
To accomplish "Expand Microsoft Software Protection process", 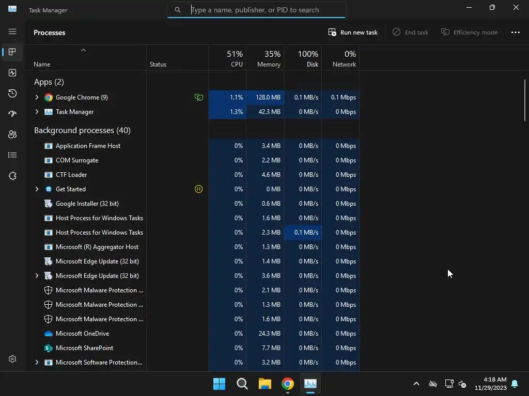I will pyautogui.click(x=37, y=362).
